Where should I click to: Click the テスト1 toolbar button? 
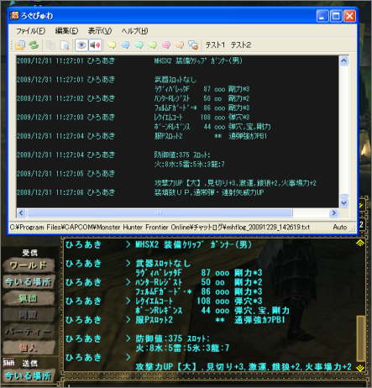215,45
